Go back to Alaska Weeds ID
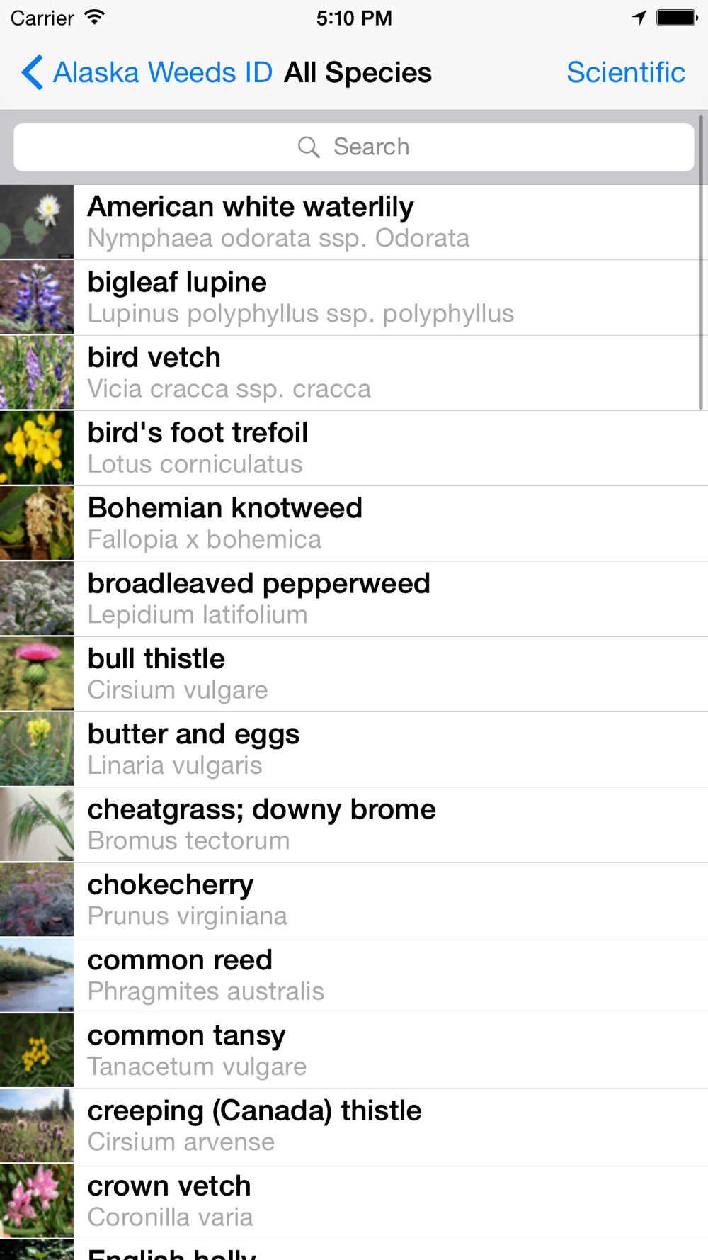Viewport: 708px width, 1260px height. click(x=147, y=72)
